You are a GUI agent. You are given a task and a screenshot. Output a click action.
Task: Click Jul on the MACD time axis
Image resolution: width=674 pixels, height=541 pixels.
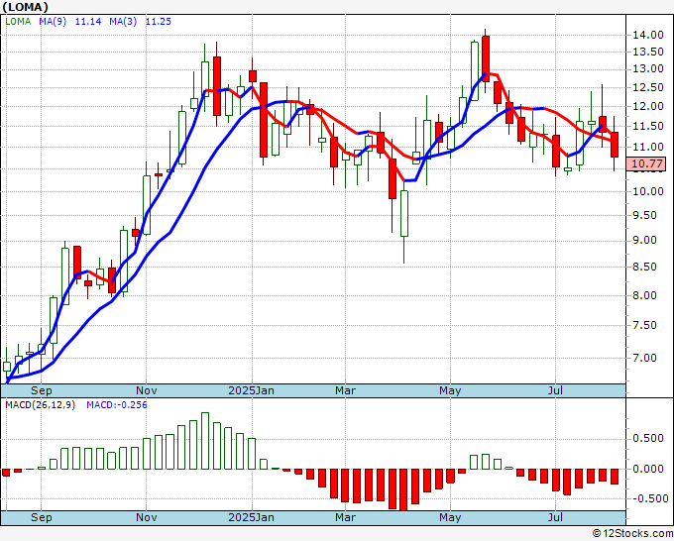555,517
